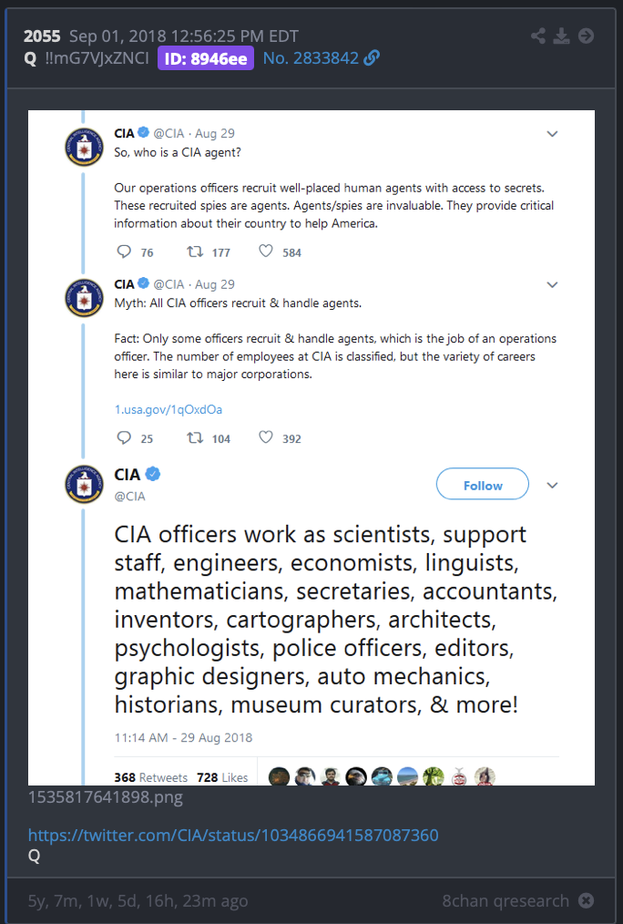
Task: Click the right-arrow circle icon in header
Action: click(586, 36)
